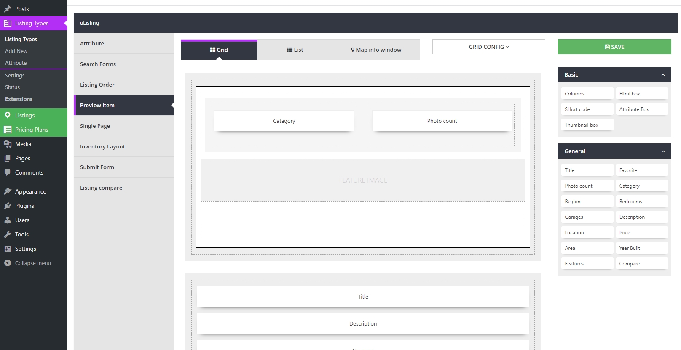Open the Settings submenu under Listing Types
The width and height of the screenshot is (681, 350).
[15, 75]
